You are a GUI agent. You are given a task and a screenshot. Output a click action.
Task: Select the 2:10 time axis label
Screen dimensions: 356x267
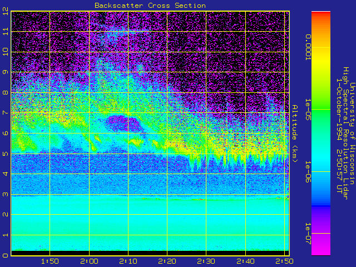[128, 261]
